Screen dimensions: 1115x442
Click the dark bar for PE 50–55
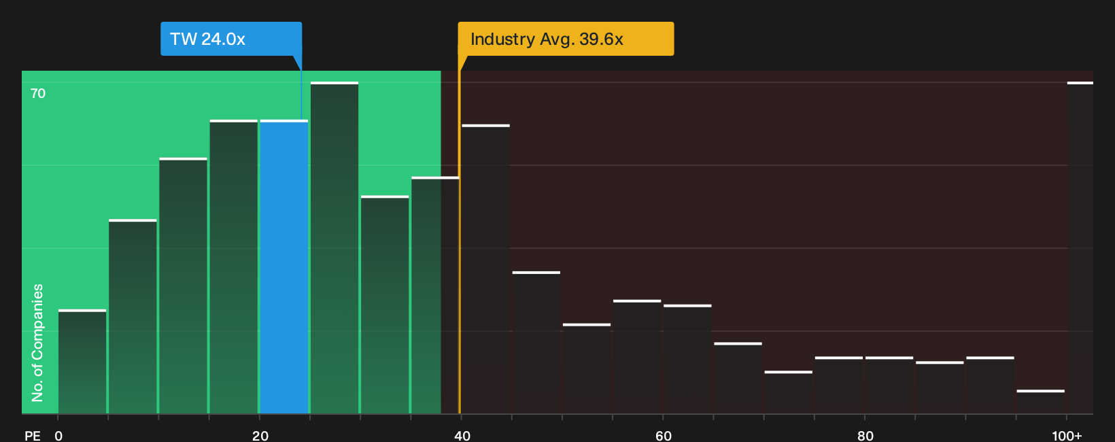point(587,369)
